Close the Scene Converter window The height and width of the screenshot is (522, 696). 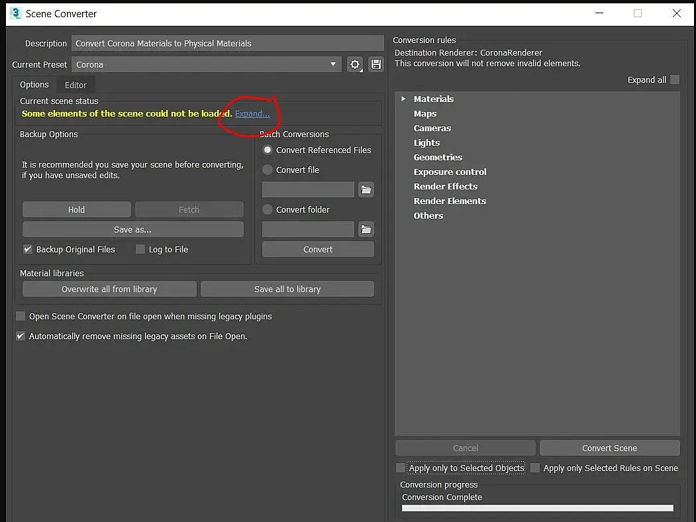(677, 13)
